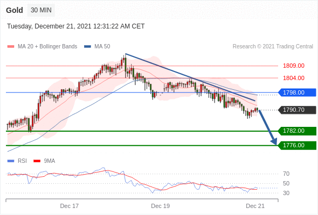
Task: Click the MA 50 blue legend swatch
Action: point(88,47)
